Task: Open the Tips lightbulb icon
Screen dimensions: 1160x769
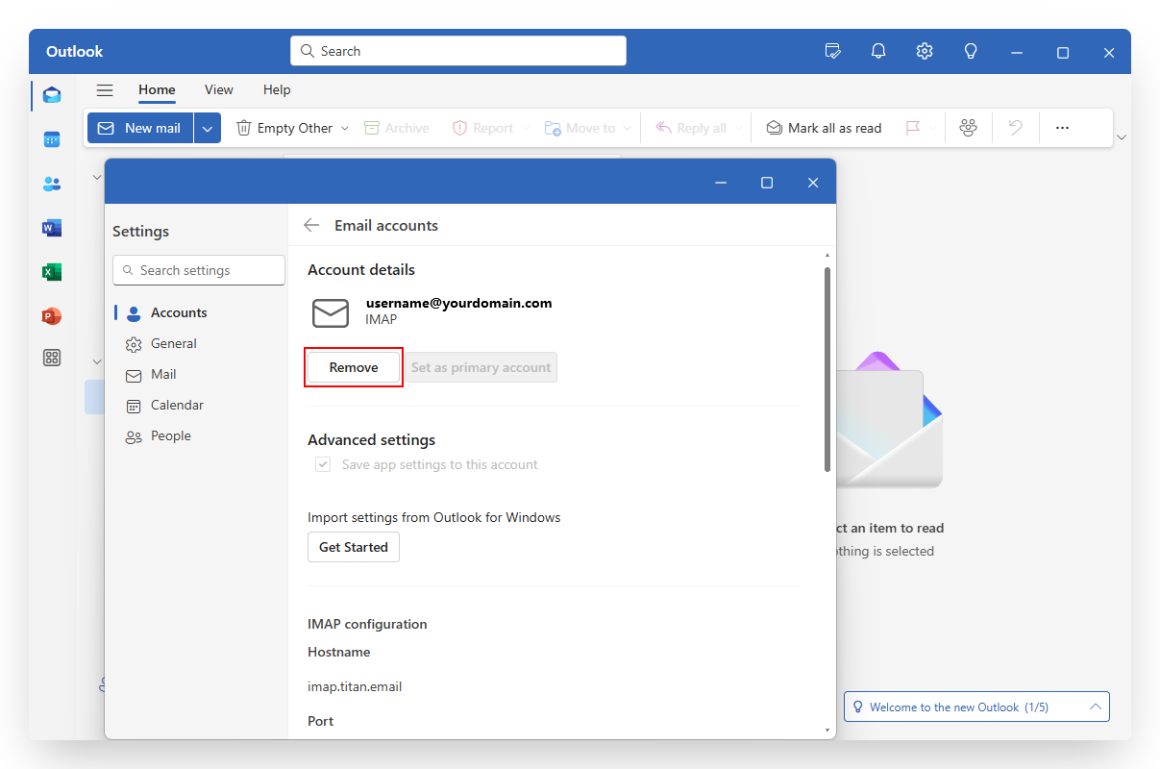Action: pos(971,51)
